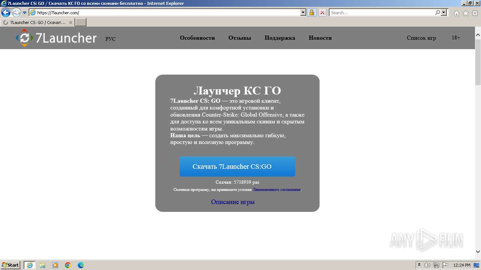Viewport: 481px width, 270px height.
Task: Click the 12:24 PM system clock
Action: click(462, 265)
